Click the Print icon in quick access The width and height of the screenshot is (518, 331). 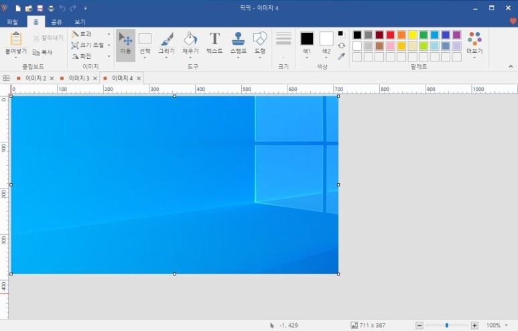tap(51, 8)
